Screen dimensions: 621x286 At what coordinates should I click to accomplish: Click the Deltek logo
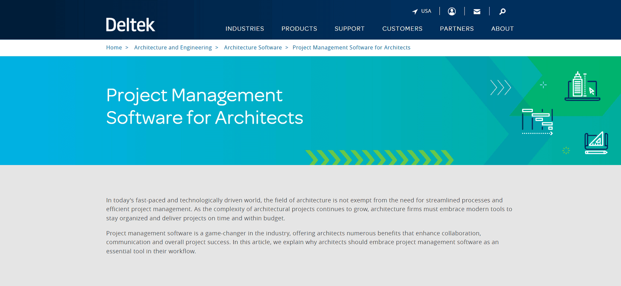point(130,25)
